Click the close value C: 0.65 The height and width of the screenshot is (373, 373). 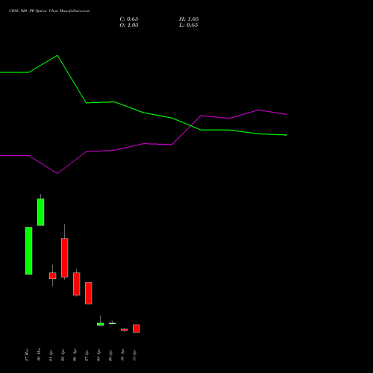tap(129, 19)
